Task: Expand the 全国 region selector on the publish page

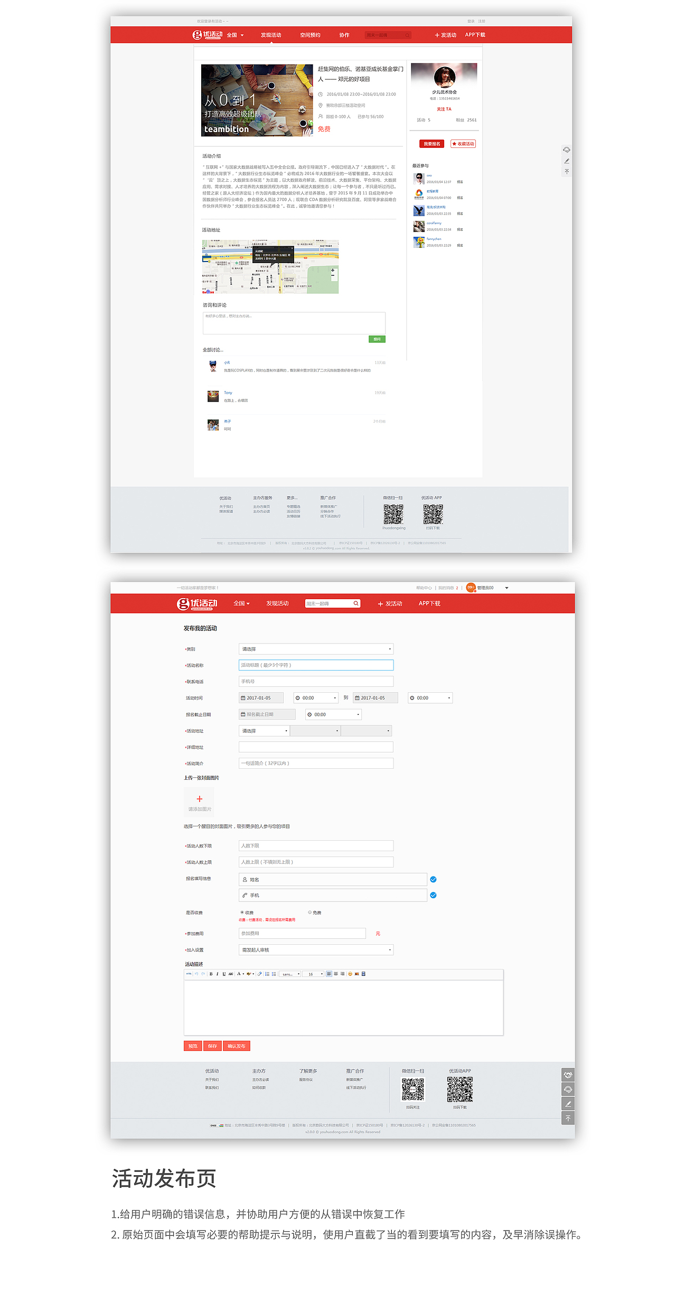Action: pos(241,603)
